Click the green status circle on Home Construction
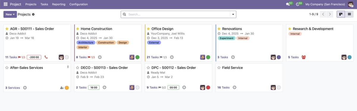 137,57
